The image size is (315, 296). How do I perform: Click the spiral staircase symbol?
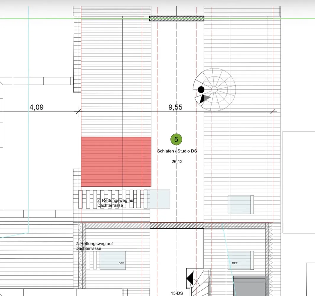(214, 90)
